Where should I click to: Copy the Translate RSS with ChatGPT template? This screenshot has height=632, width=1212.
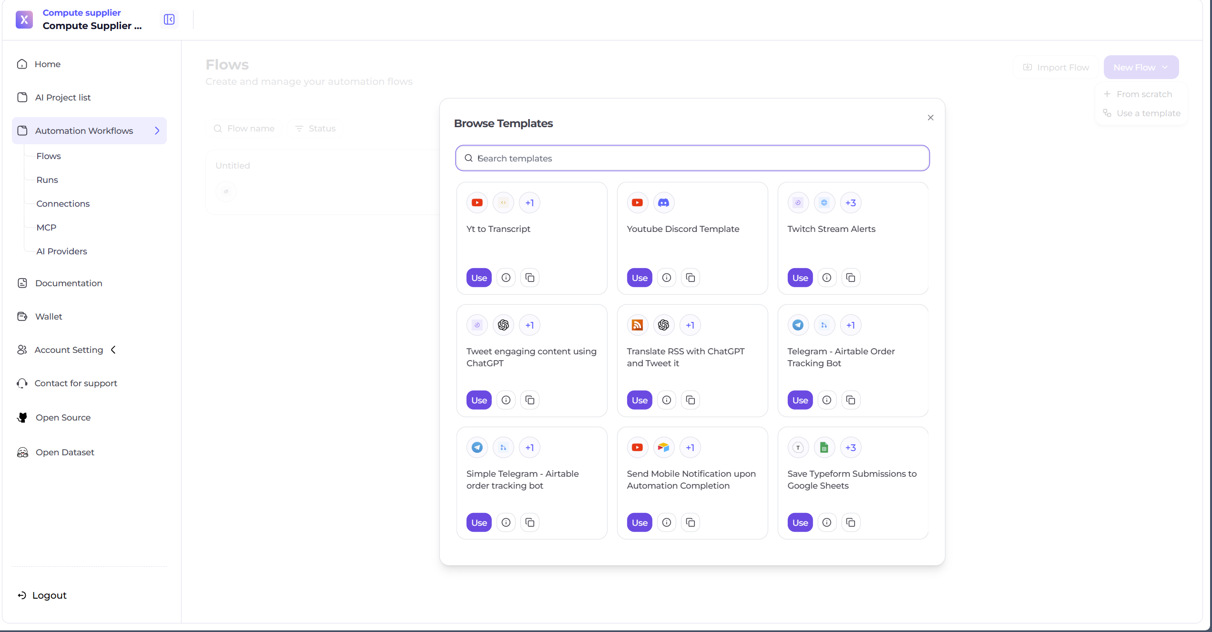[x=690, y=400]
